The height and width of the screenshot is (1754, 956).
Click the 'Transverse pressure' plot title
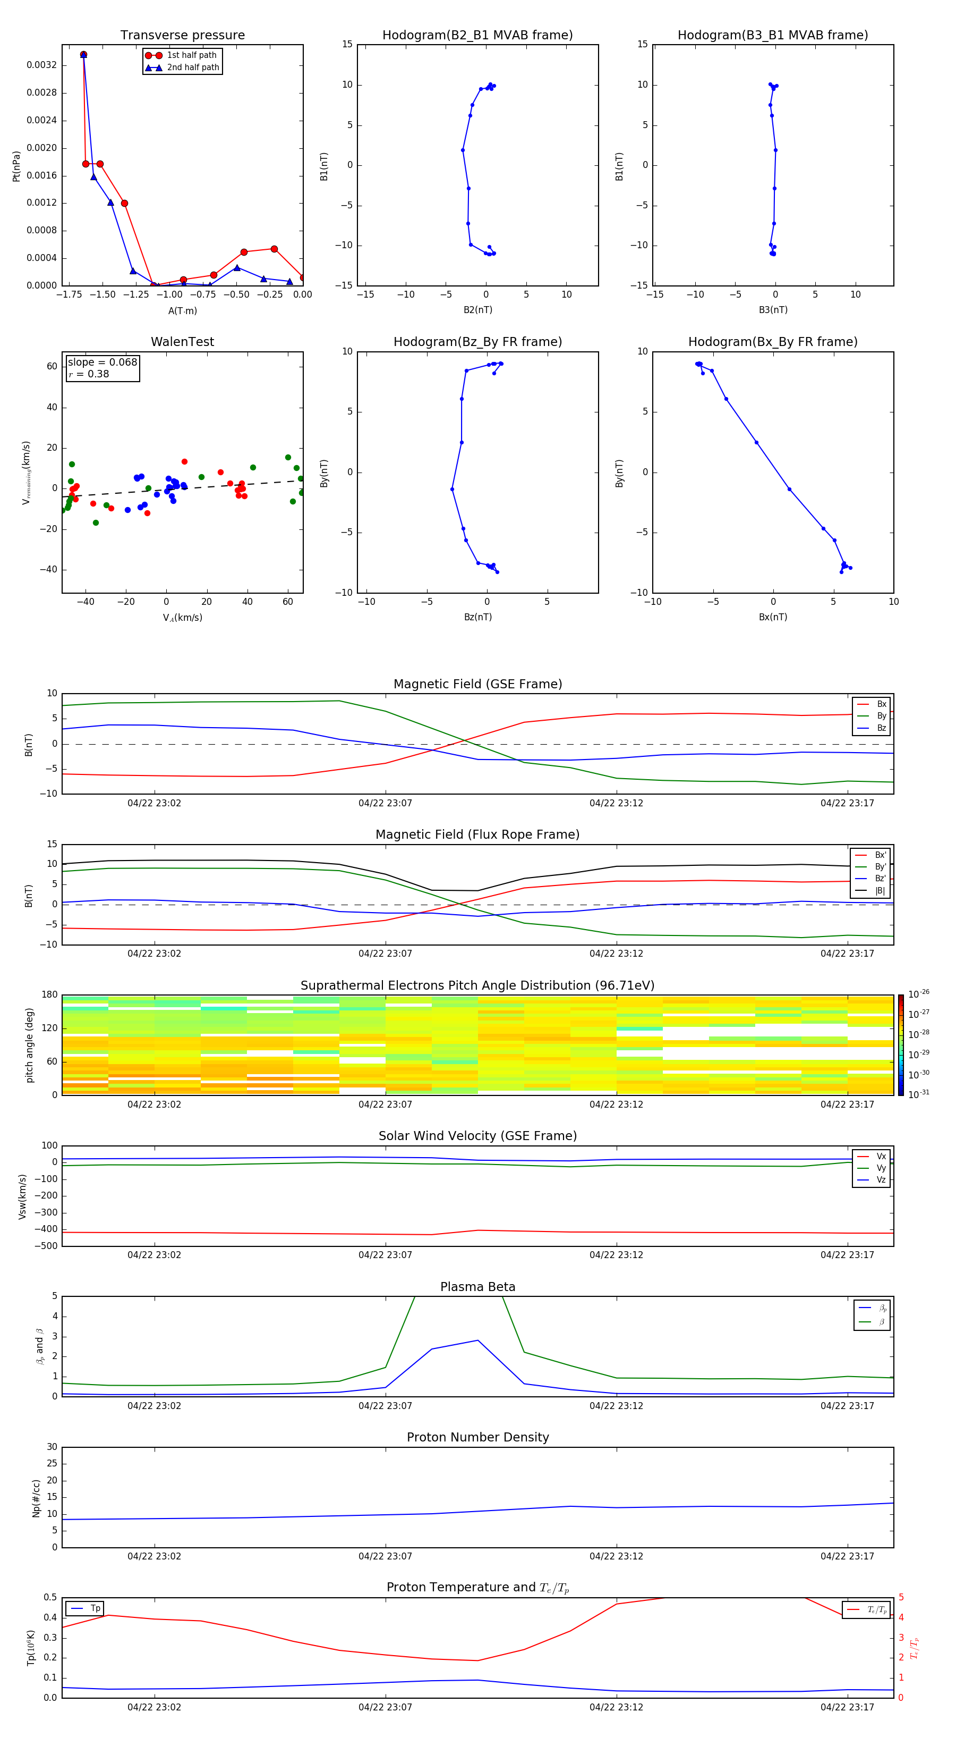[x=182, y=36]
